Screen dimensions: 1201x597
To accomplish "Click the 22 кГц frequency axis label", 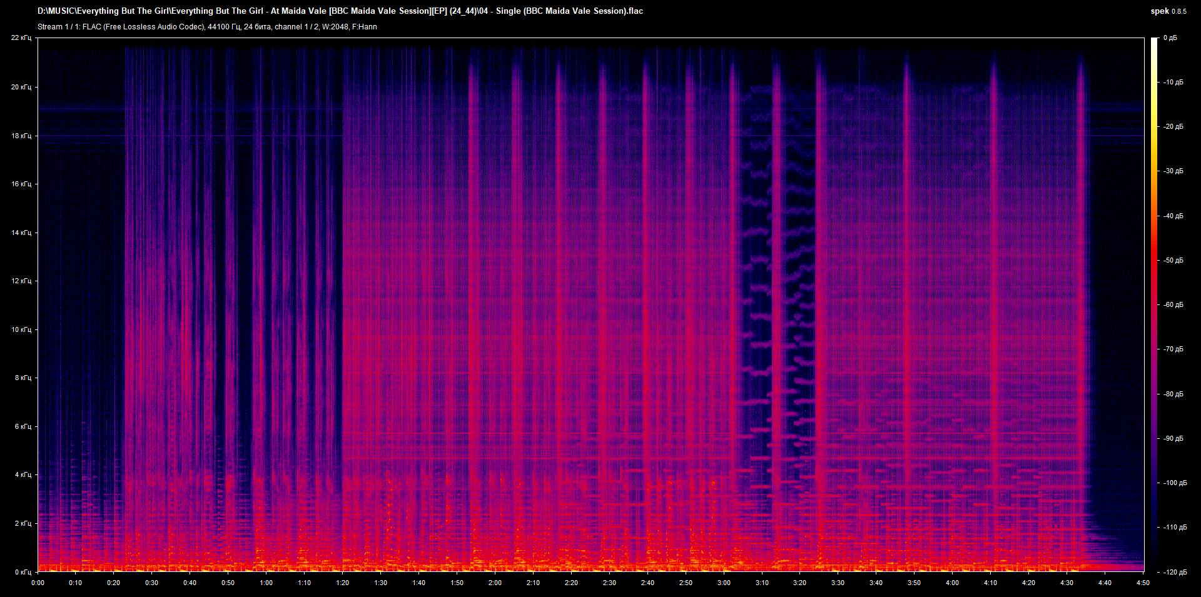I will click(x=21, y=38).
